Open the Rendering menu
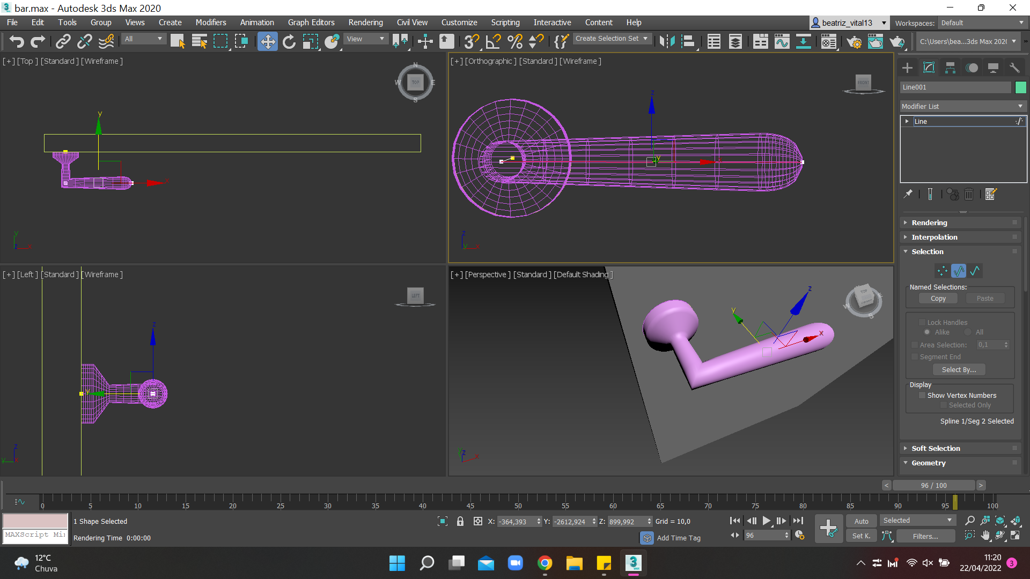Viewport: 1030px width, 579px height. [x=365, y=23]
